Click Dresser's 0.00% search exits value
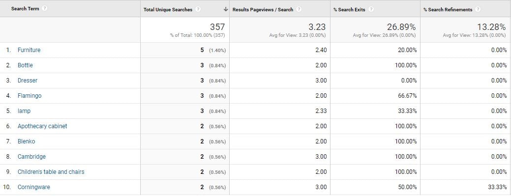 click(x=409, y=81)
